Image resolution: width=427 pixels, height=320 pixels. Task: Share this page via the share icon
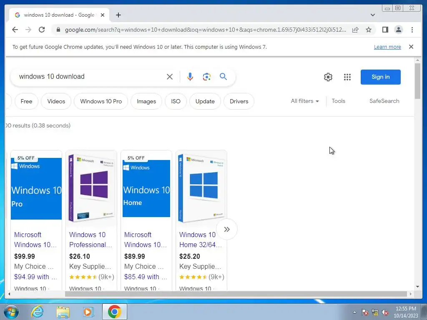coord(355,30)
